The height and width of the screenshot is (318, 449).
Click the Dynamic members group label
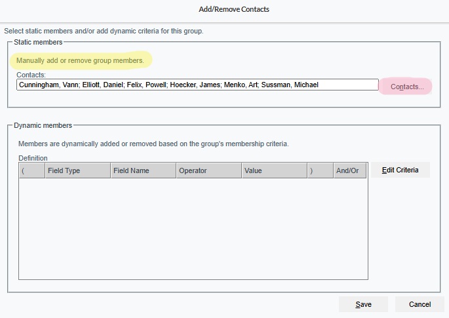click(43, 125)
